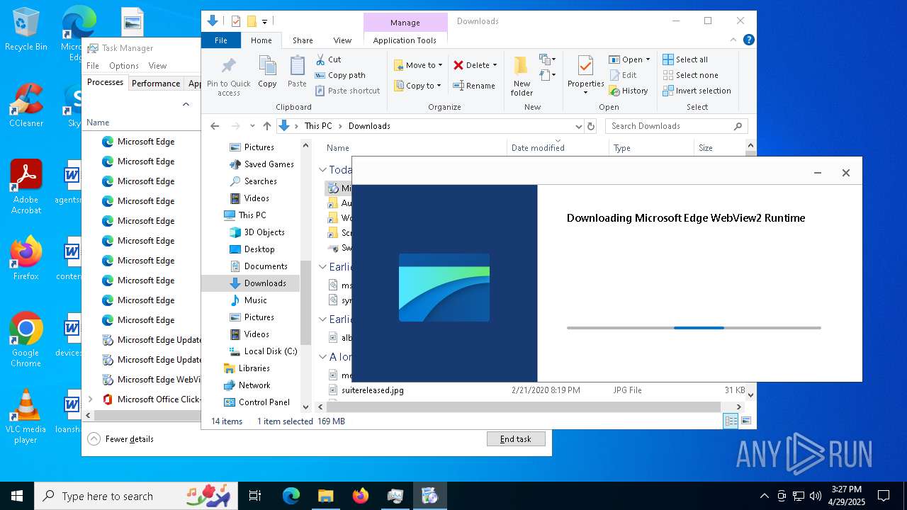Refresh the Downloads folder view
Image resolution: width=907 pixels, height=510 pixels.
(x=591, y=126)
